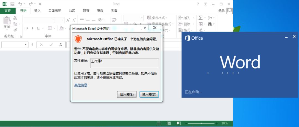This screenshot has width=299, height=127.
Task: Select the 开始 ribbon tab
Action: [24, 11]
